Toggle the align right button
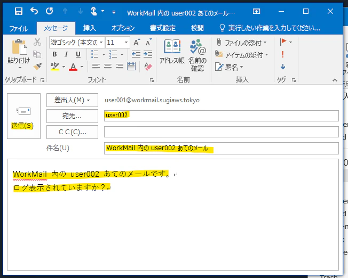348x278 pixels. (120, 67)
